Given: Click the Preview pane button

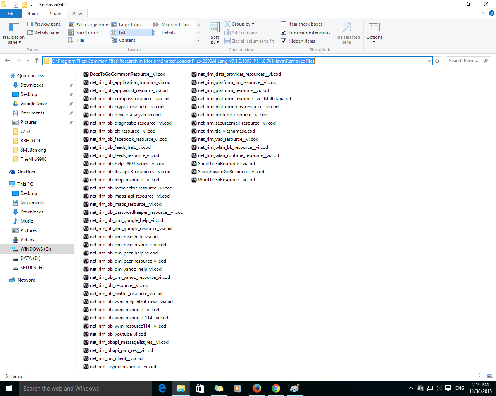Looking at the screenshot, I should pyautogui.click(x=44, y=24).
